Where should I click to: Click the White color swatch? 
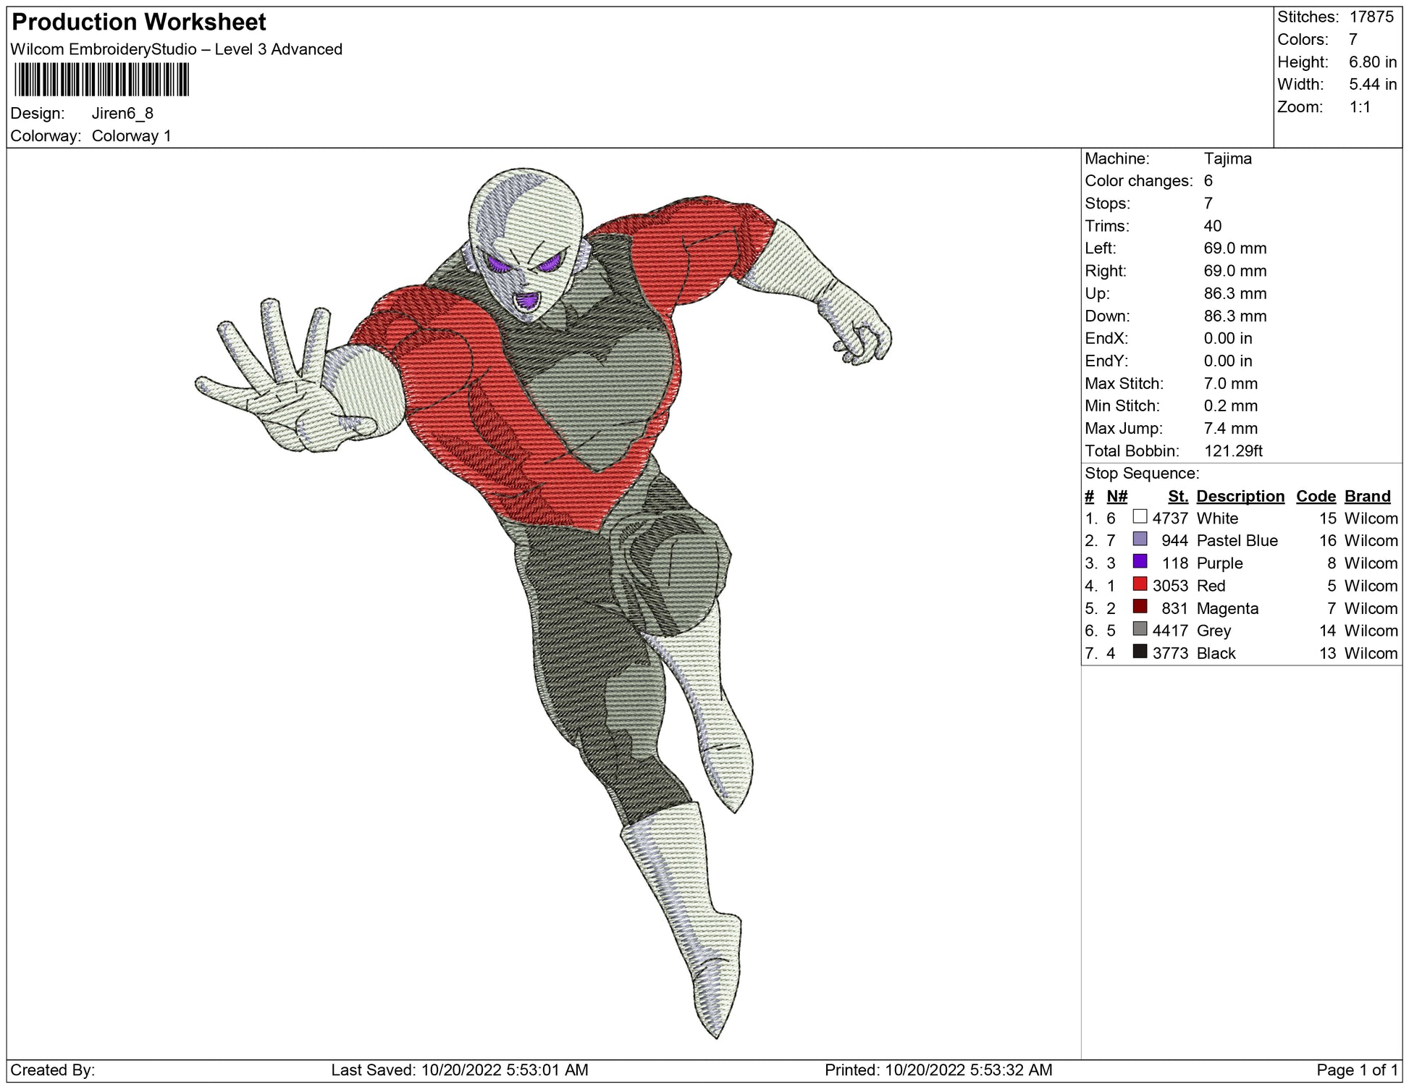click(x=1140, y=517)
